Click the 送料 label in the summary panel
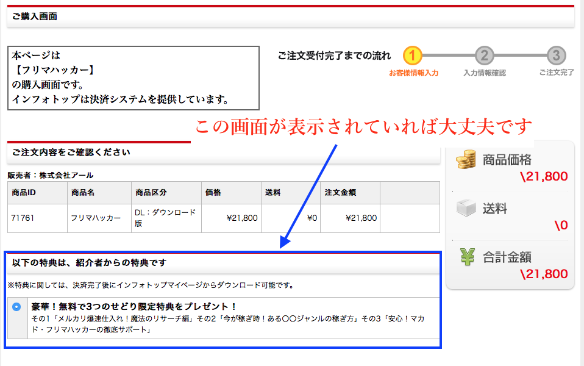 coord(495,209)
